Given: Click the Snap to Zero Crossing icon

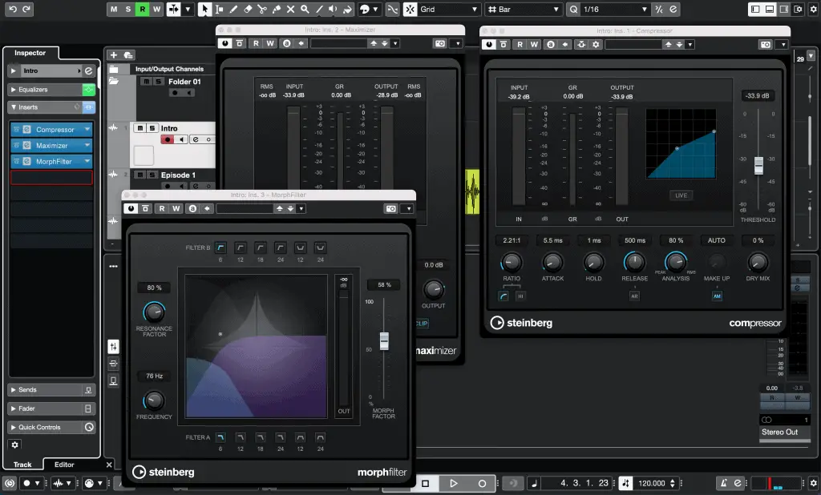Looking at the screenshot, I should (x=392, y=9).
